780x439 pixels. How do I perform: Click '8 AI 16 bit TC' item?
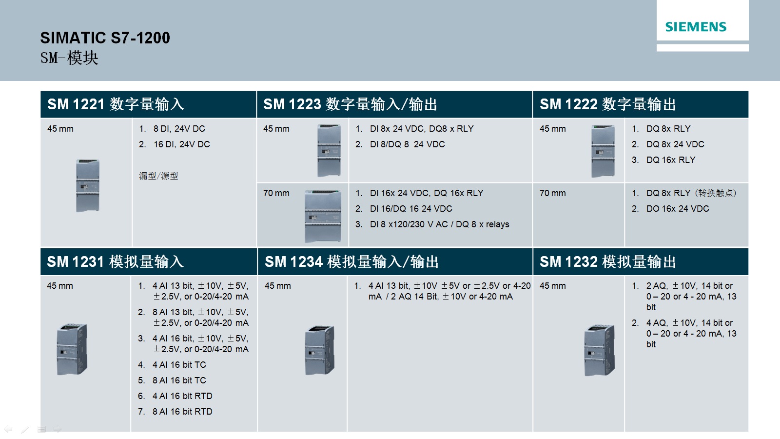point(179,380)
